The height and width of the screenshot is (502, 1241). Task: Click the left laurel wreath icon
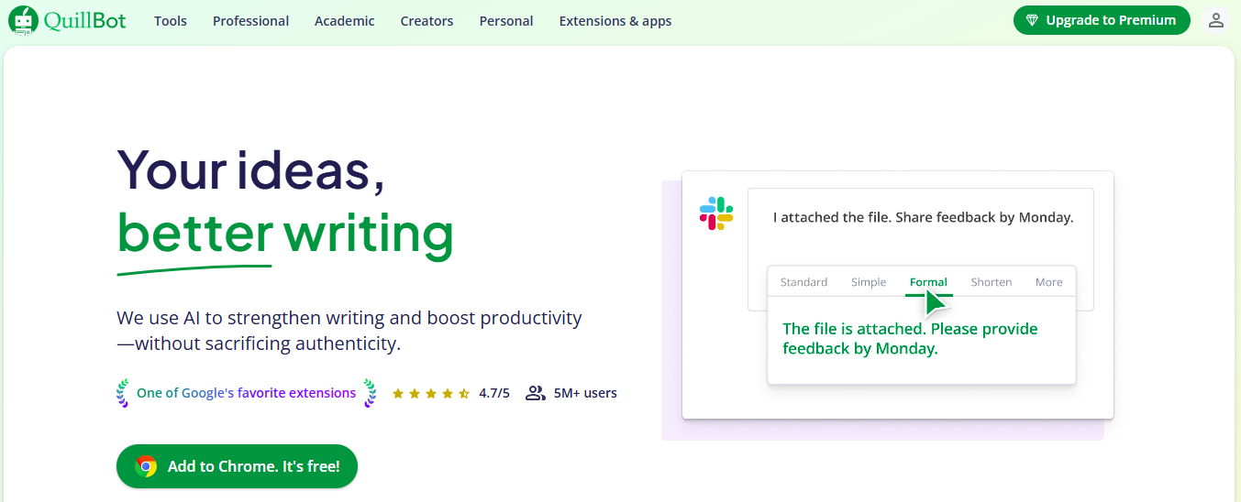click(x=122, y=393)
